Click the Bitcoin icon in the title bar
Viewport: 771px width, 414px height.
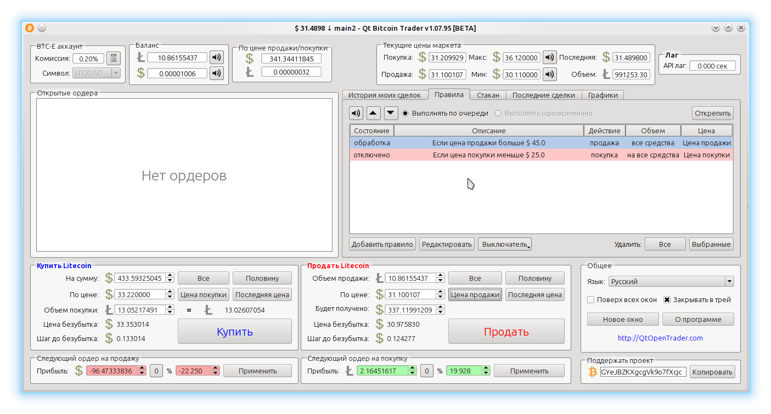pyautogui.click(x=30, y=28)
